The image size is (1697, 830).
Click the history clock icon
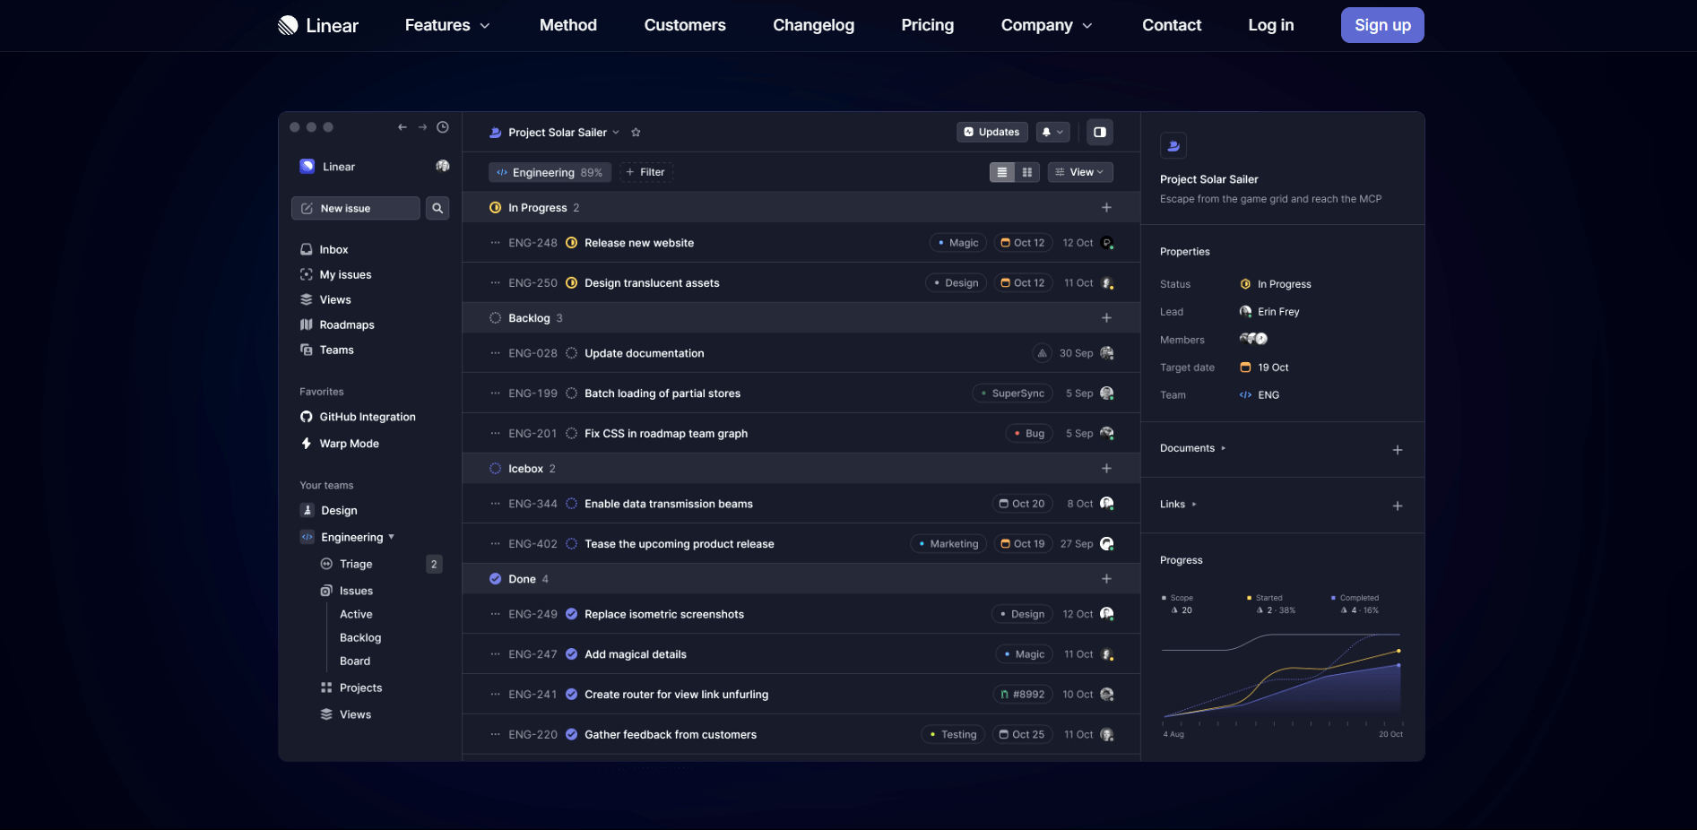click(443, 127)
